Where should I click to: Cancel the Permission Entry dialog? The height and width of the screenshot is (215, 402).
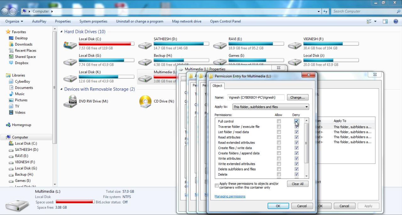click(x=302, y=206)
